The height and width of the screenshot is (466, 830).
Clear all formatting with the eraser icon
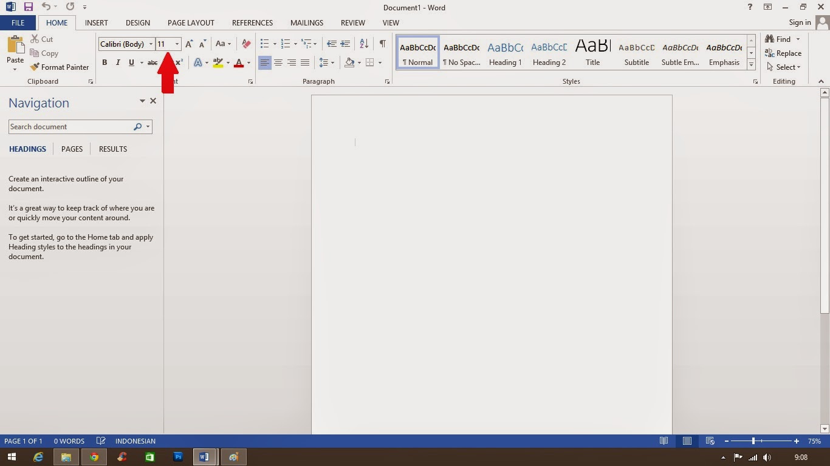(x=245, y=44)
